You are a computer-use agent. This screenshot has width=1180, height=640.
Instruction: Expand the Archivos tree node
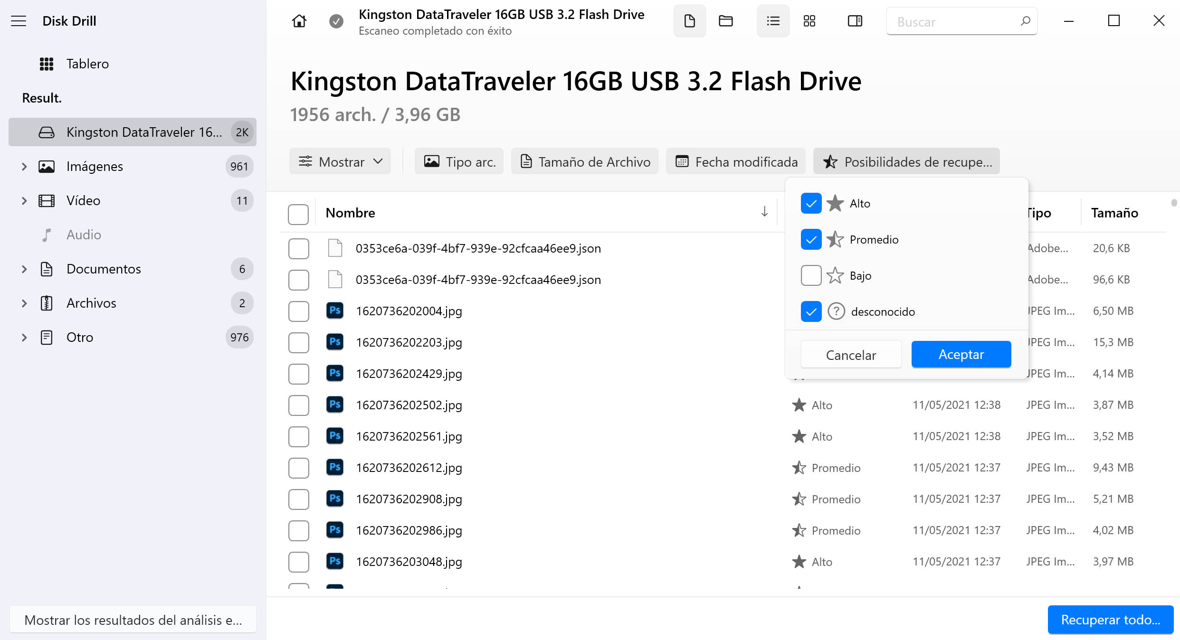[x=24, y=303]
